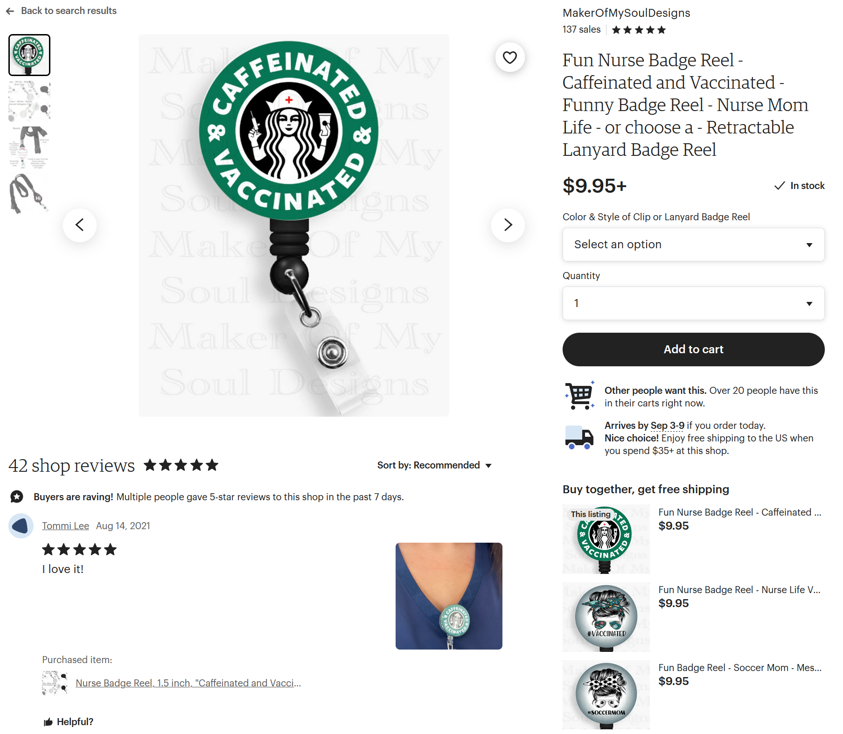This screenshot has width=843, height=734.
Task: Click the heart favorite icon
Action: tap(510, 57)
